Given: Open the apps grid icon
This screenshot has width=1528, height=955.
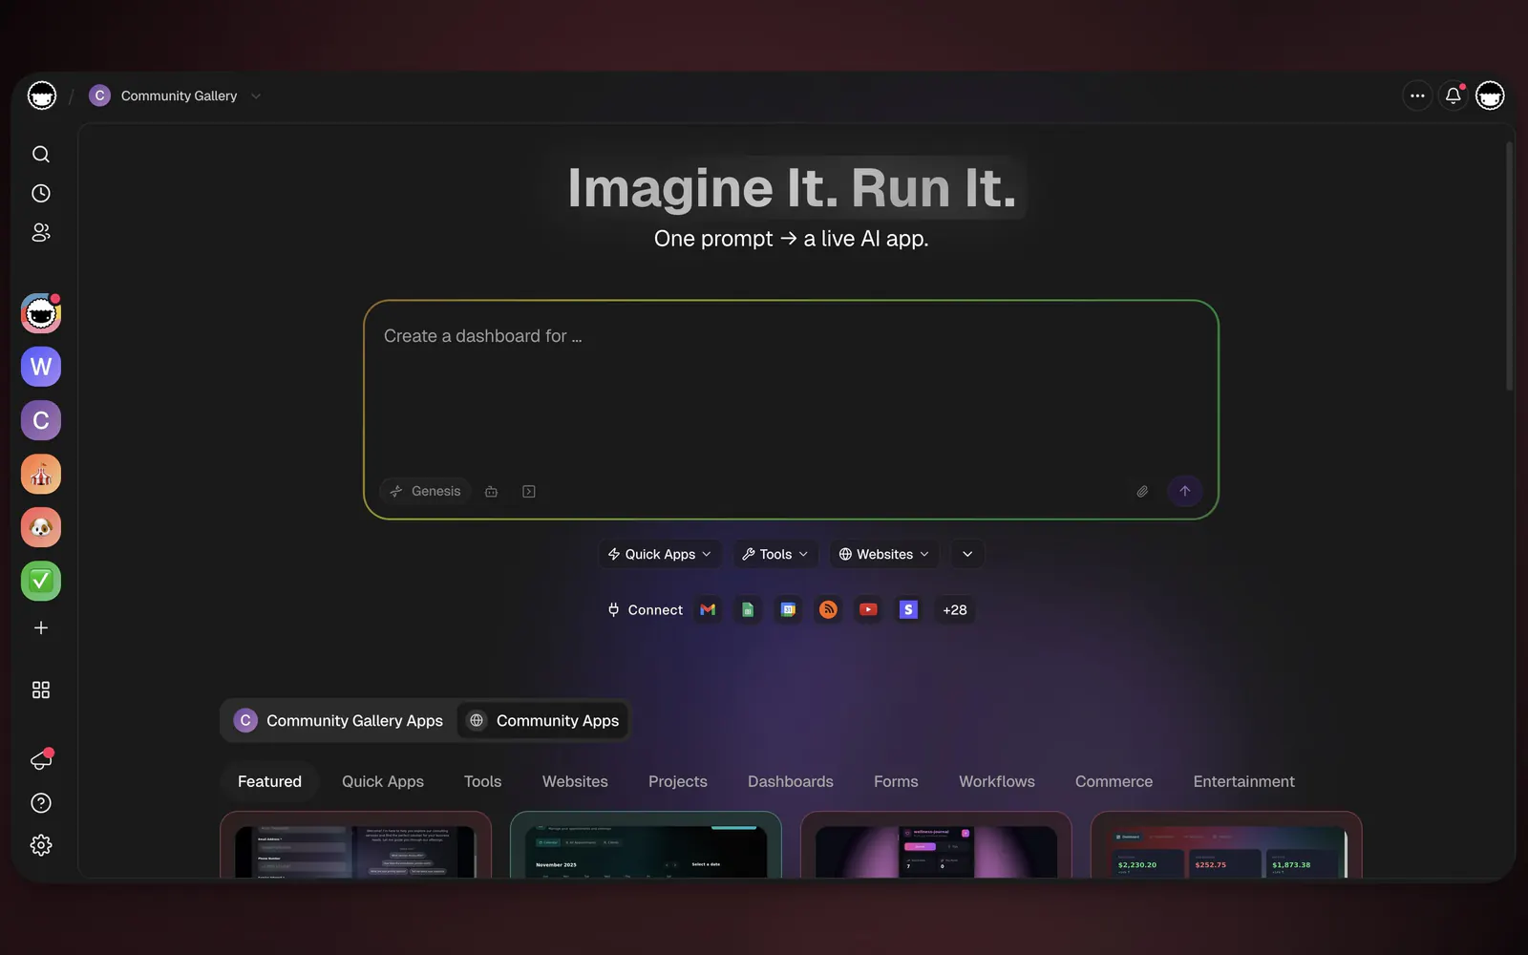Looking at the screenshot, I should point(41,690).
